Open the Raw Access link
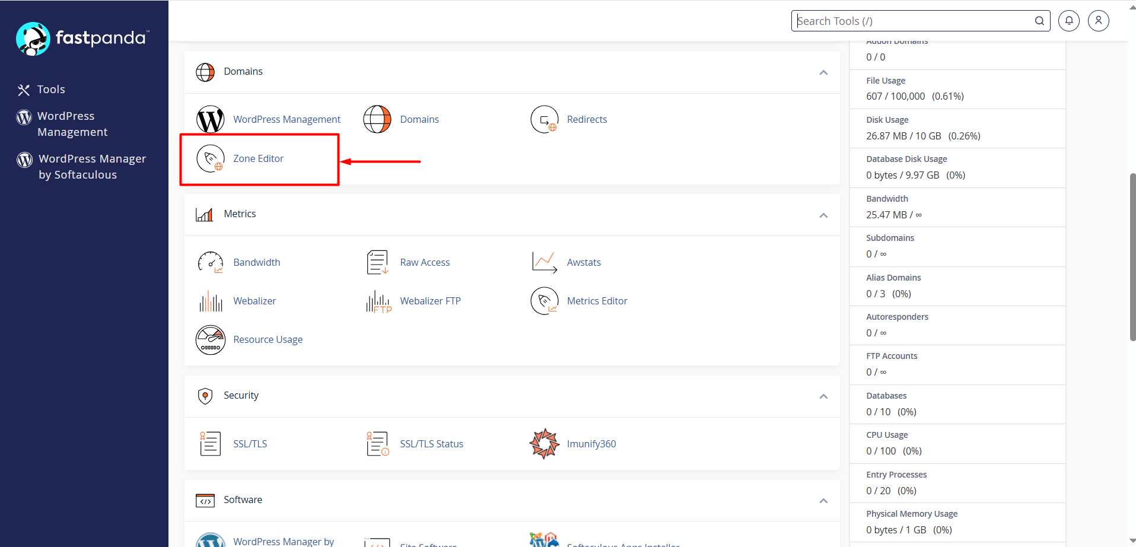 [425, 262]
